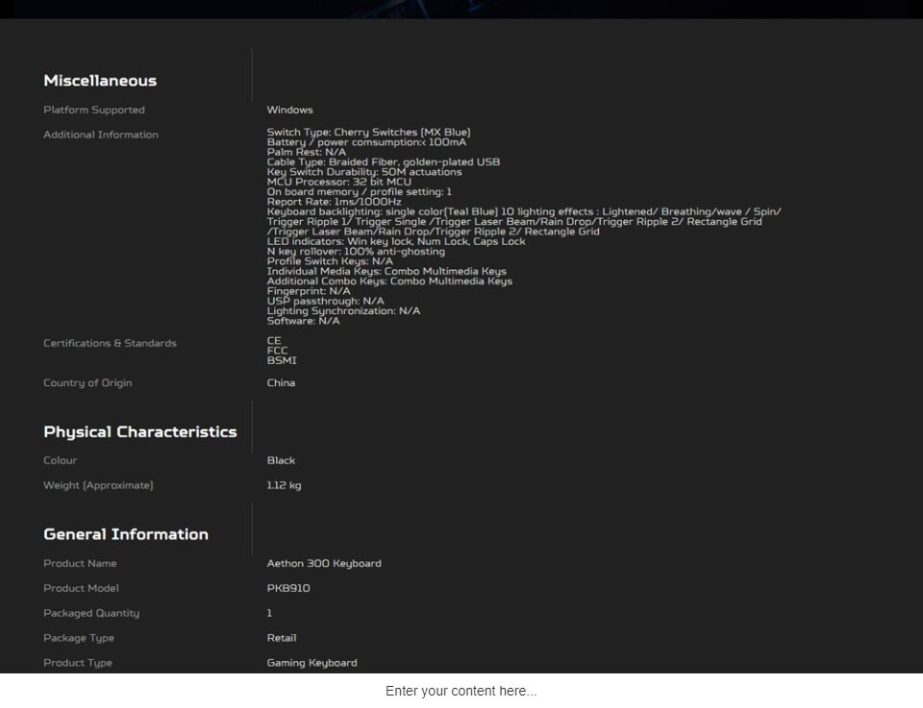The height and width of the screenshot is (708, 923).
Task: Click the 'Switch Type: Cherry Switches' line
Action: 368,133
